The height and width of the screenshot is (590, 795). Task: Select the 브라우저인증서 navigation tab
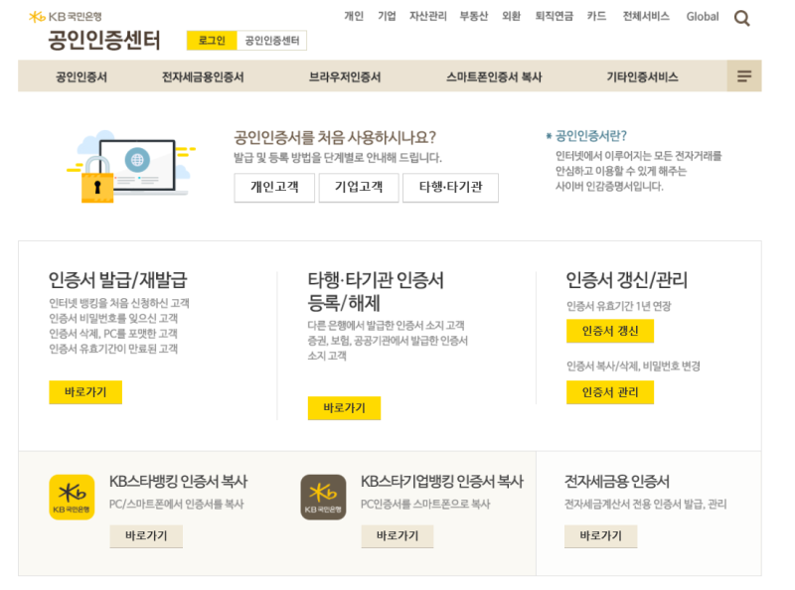(345, 77)
